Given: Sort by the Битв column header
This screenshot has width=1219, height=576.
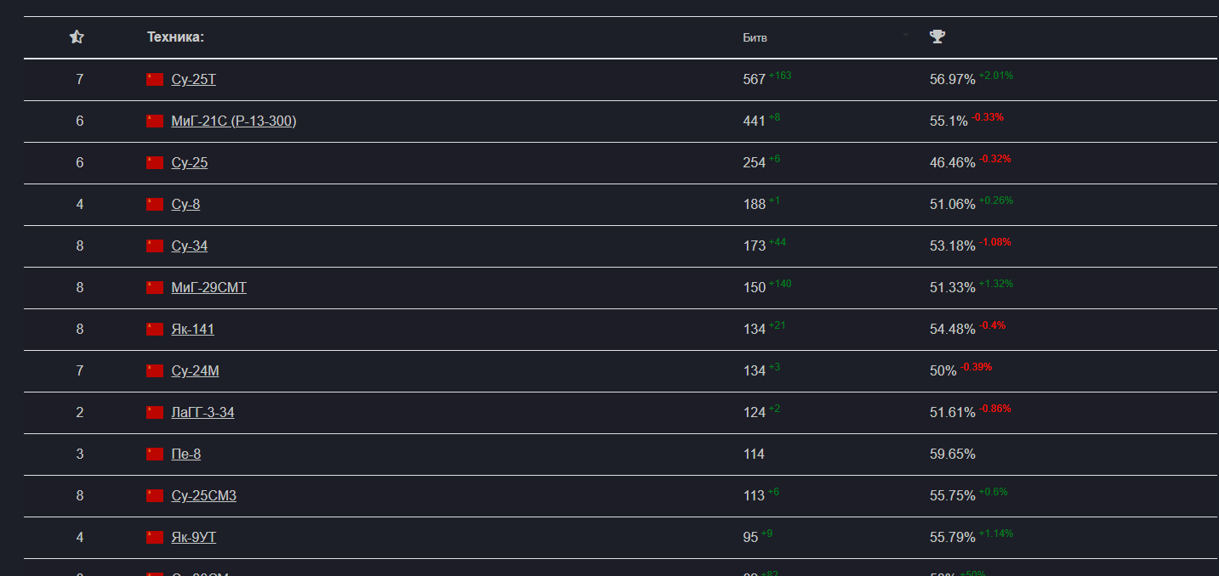Looking at the screenshot, I should tap(755, 37).
